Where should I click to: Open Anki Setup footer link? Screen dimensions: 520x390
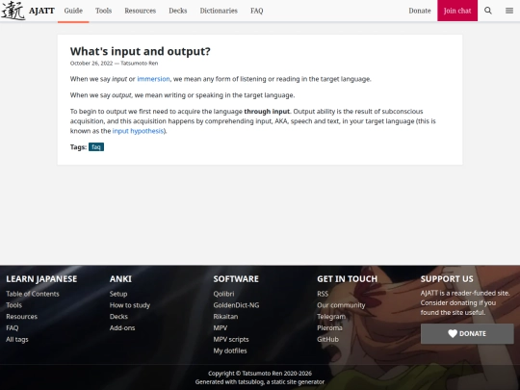[x=118, y=294]
